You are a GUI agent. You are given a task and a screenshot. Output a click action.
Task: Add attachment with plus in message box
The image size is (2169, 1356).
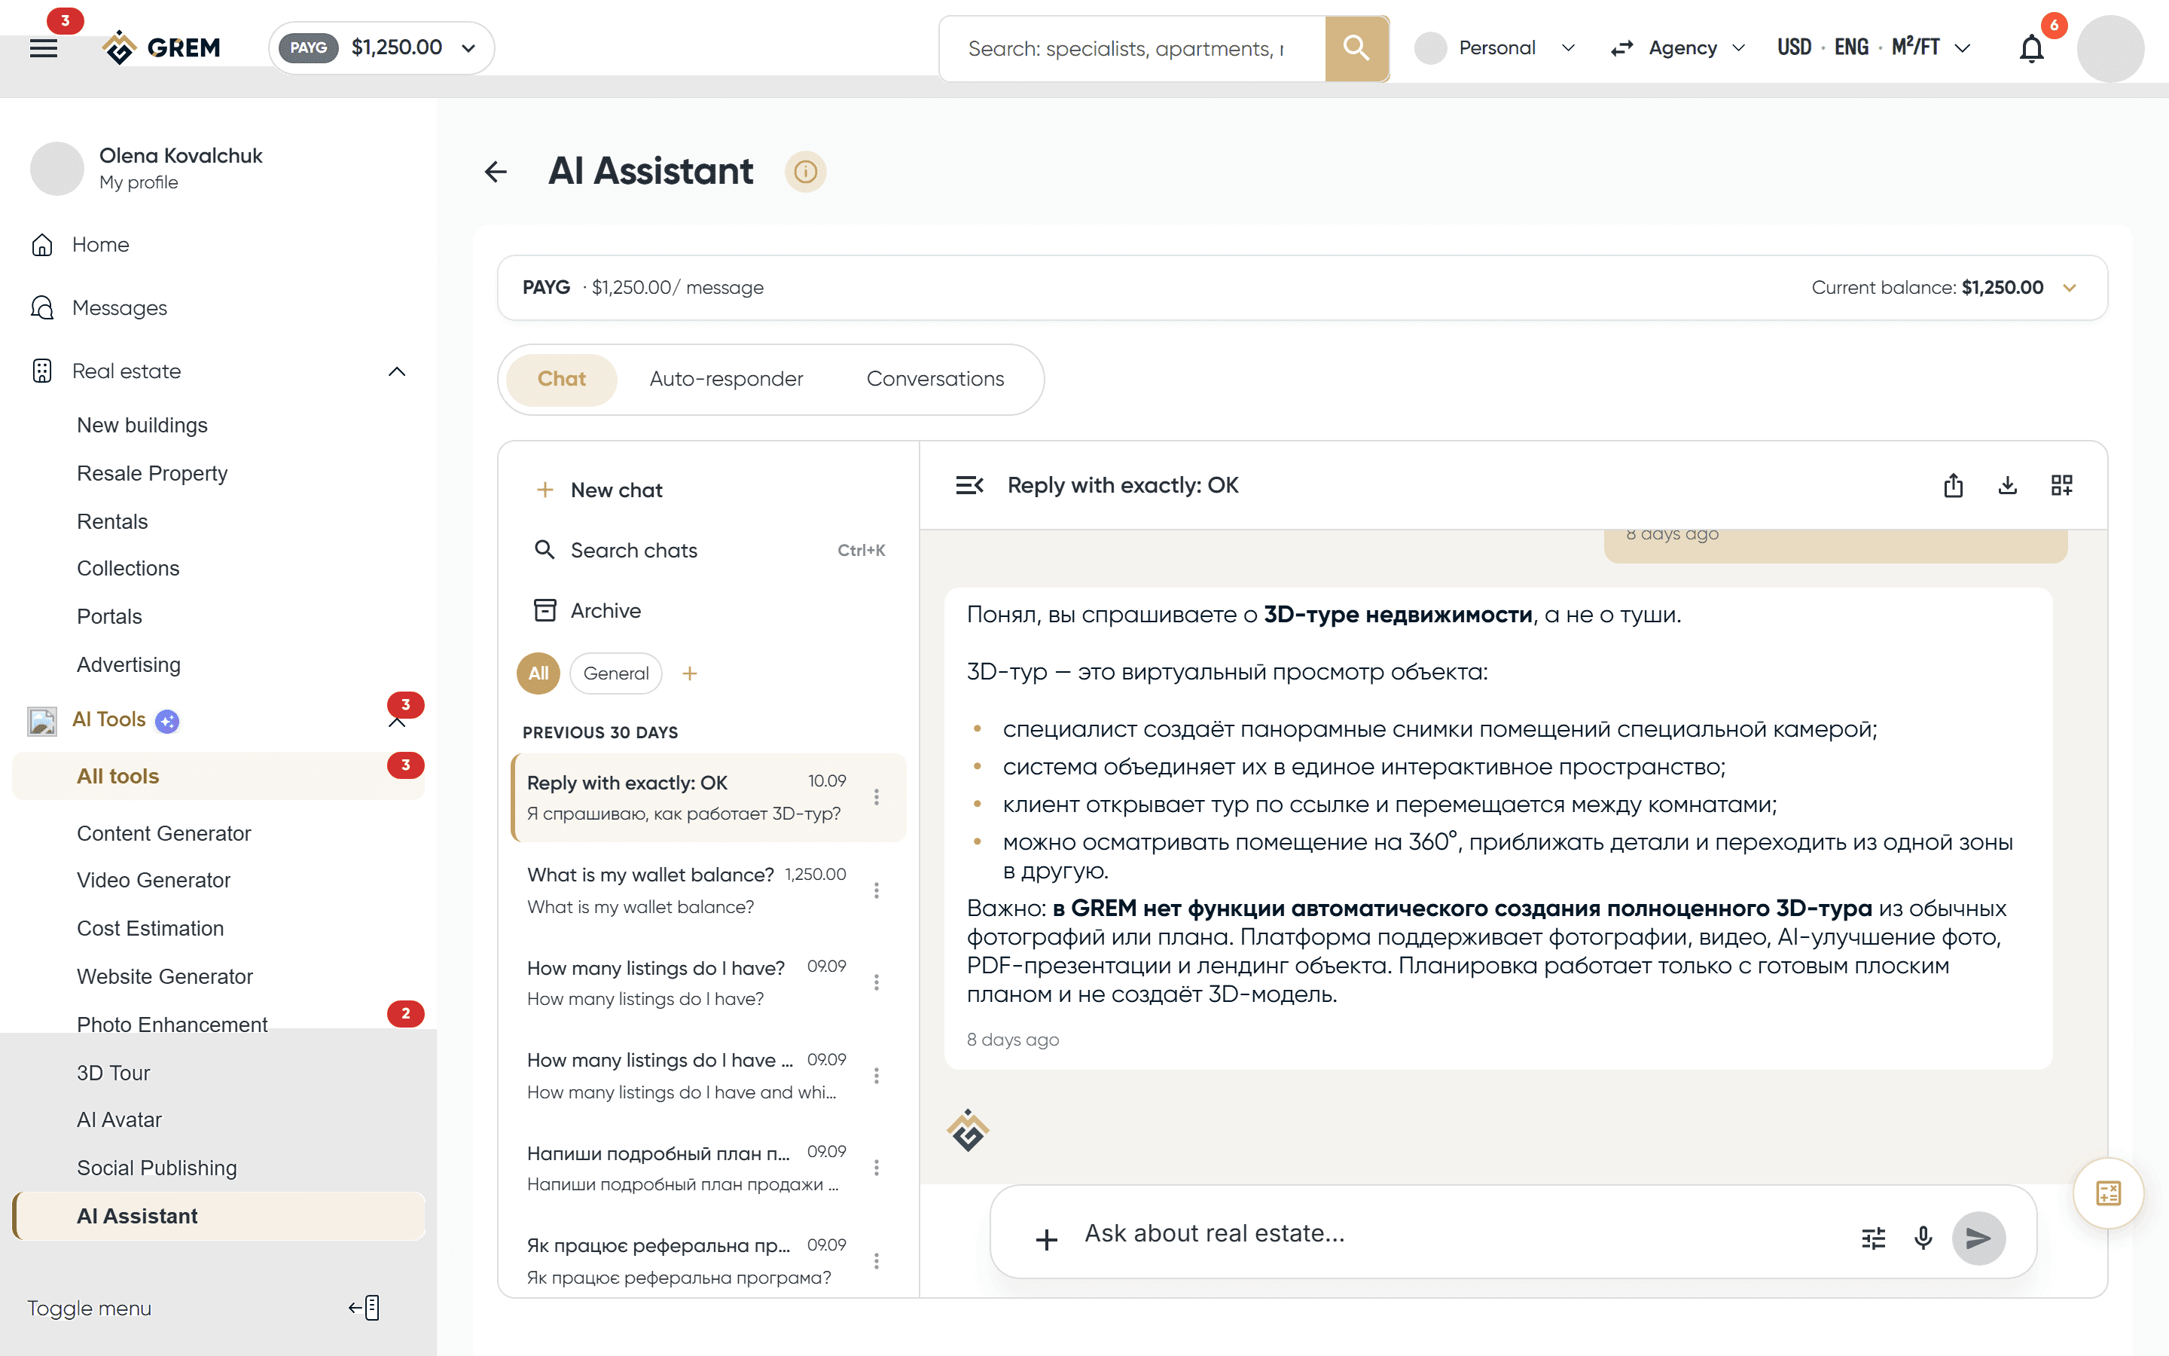(1046, 1239)
